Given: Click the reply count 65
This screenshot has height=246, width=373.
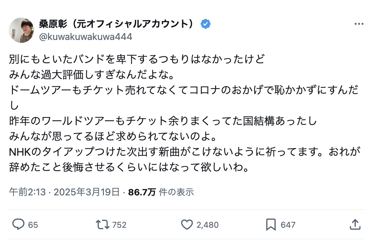Looking at the screenshot, I should point(33,225).
